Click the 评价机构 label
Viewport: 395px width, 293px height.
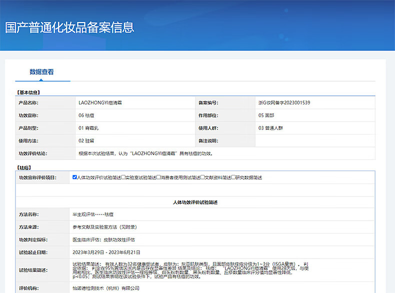point(29,288)
